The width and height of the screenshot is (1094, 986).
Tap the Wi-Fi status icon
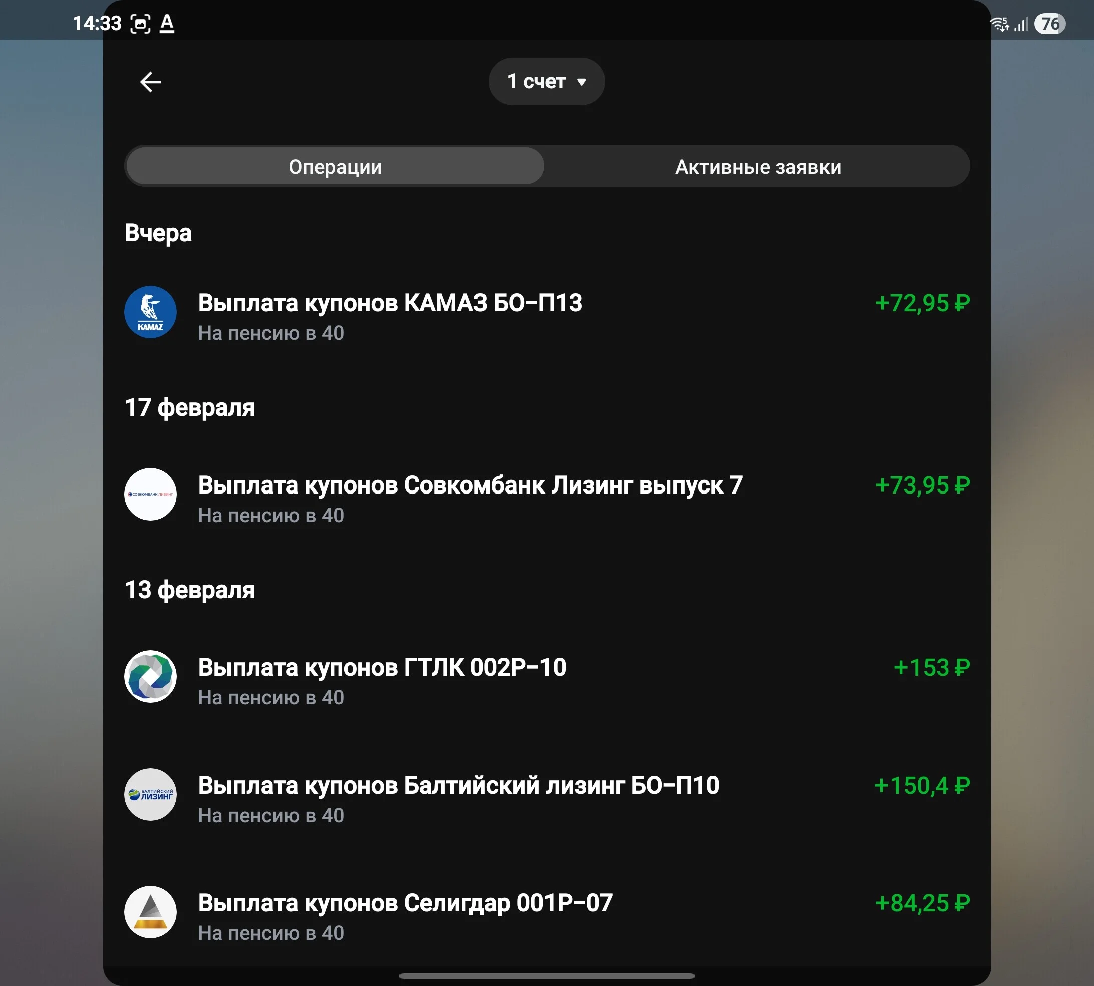point(999,24)
